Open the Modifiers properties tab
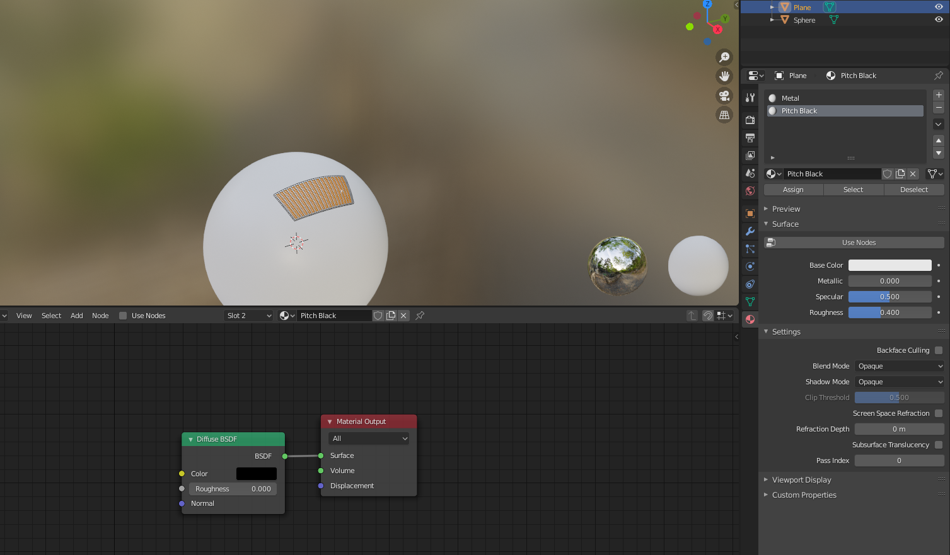The height and width of the screenshot is (555, 950). click(750, 231)
